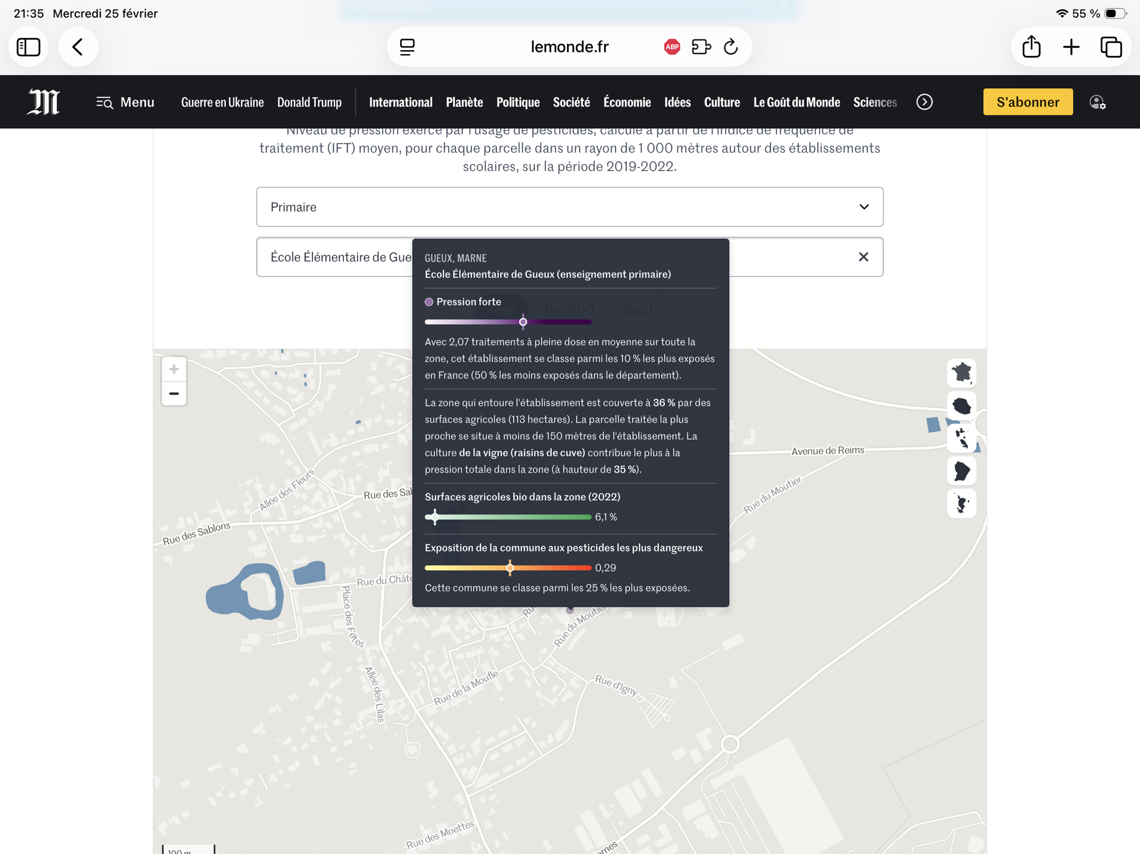Zoom in on the map
Screen dimensions: 1140x854
[x=174, y=369]
